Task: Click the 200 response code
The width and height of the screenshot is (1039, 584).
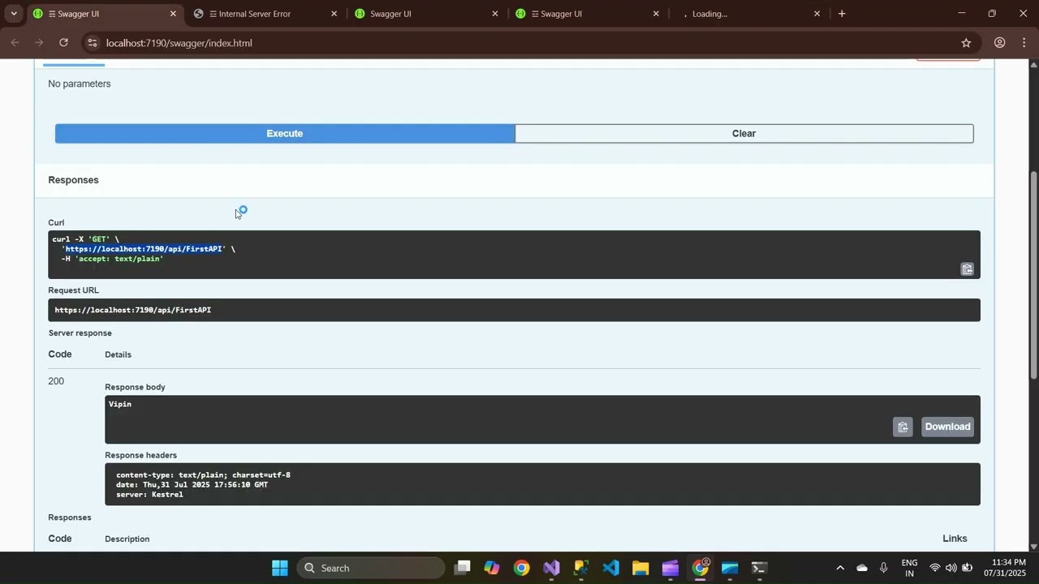Action: [56, 381]
